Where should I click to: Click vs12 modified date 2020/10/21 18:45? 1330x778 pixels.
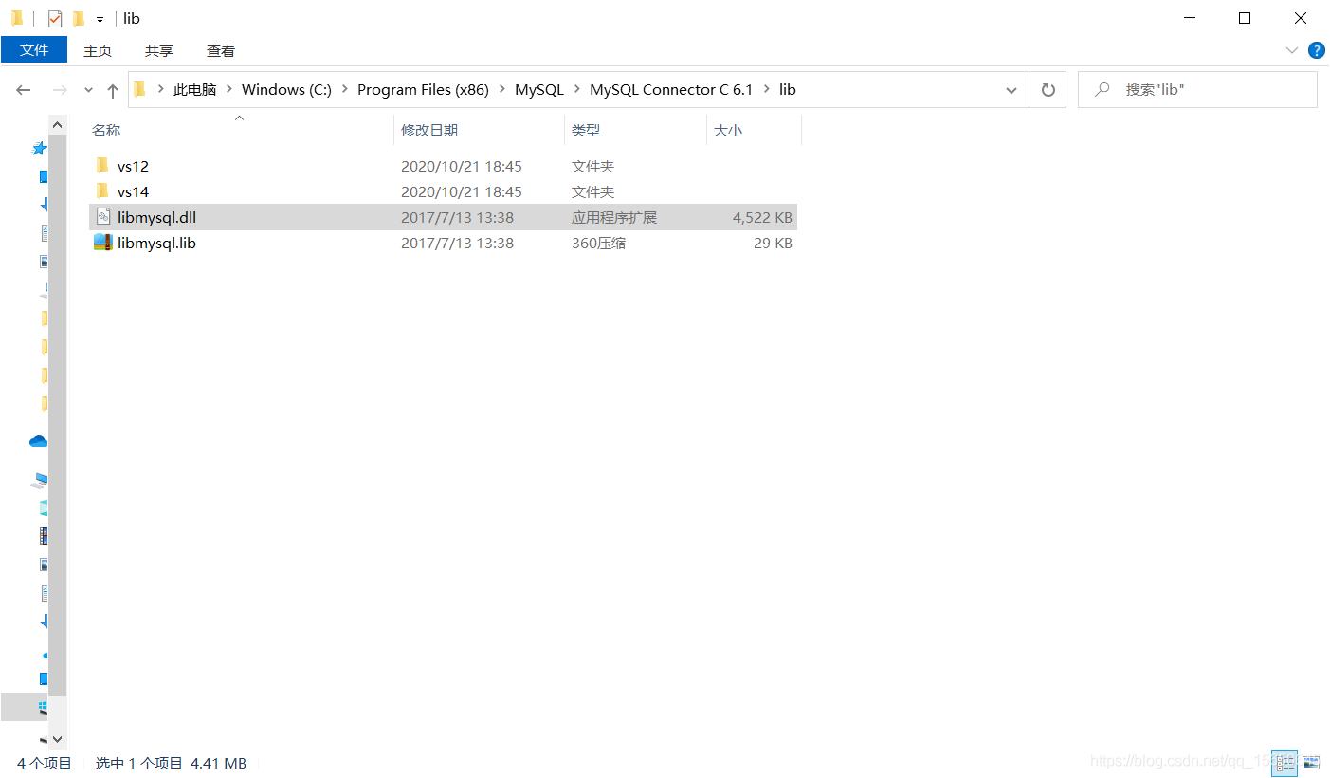click(462, 167)
